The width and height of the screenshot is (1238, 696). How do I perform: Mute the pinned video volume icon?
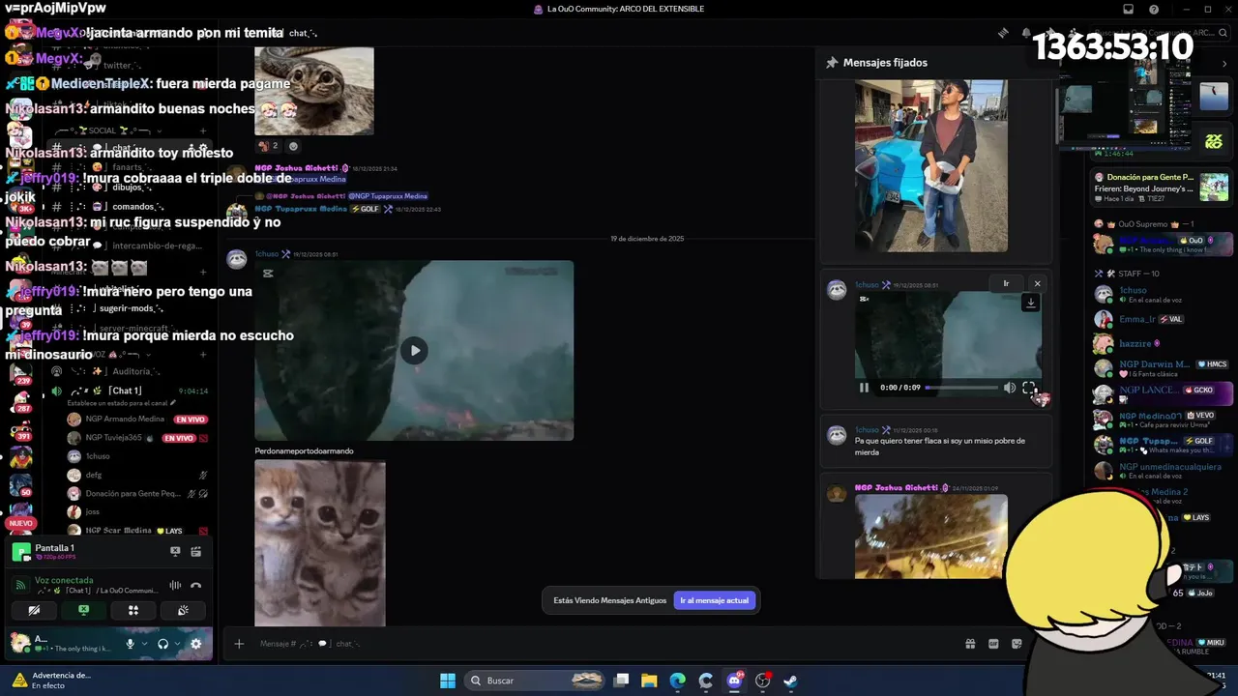click(1009, 388)
